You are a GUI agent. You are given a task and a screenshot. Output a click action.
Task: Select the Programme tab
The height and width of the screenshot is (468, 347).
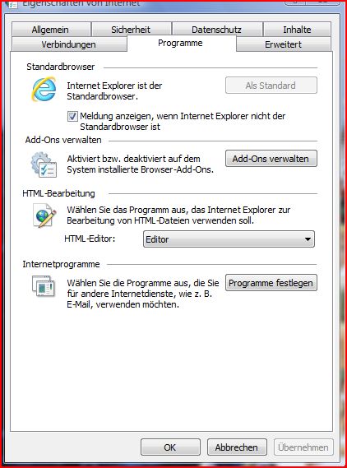click(x=180, y=43)
